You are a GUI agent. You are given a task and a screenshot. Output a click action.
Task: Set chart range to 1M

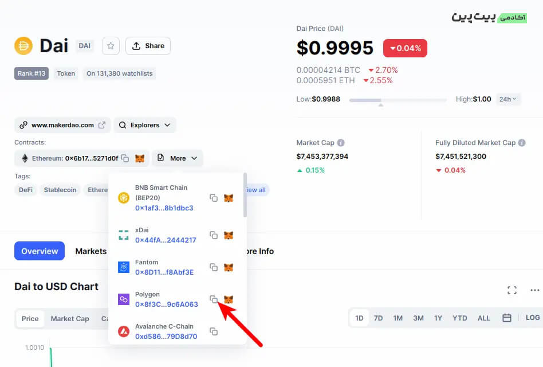[398, 318]
